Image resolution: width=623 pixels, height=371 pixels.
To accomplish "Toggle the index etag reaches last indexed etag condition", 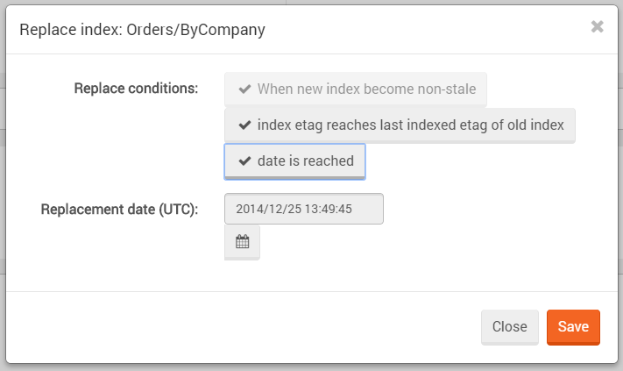I will pos(400,125).
